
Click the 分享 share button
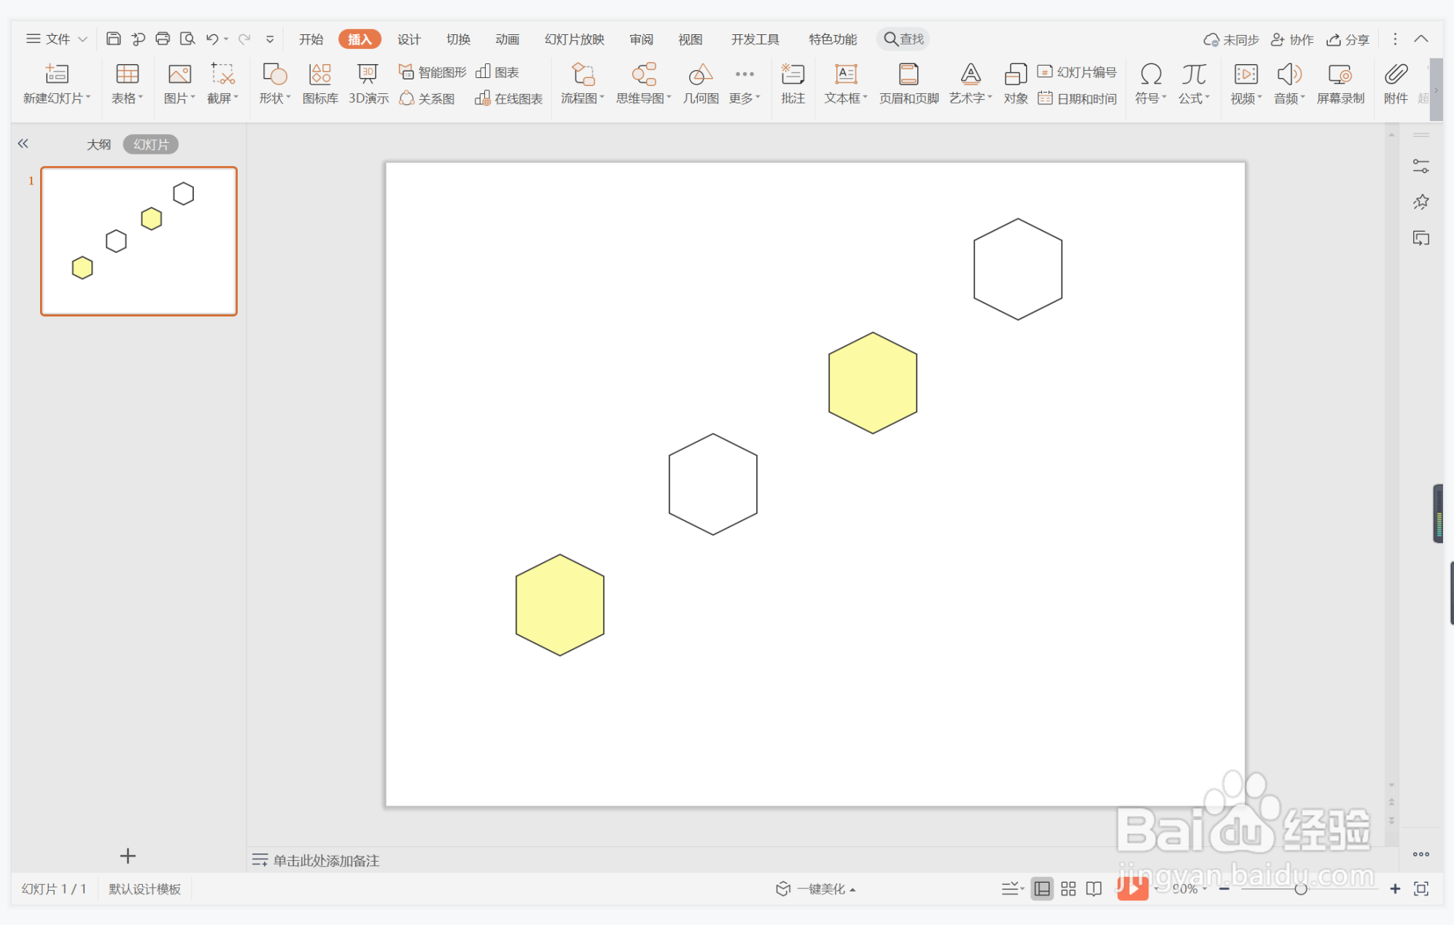pyautogui.click(x=1348, y=39)
